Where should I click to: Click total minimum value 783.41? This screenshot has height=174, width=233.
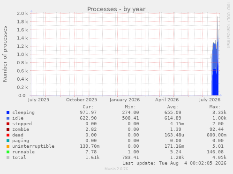tap(130, 158)
